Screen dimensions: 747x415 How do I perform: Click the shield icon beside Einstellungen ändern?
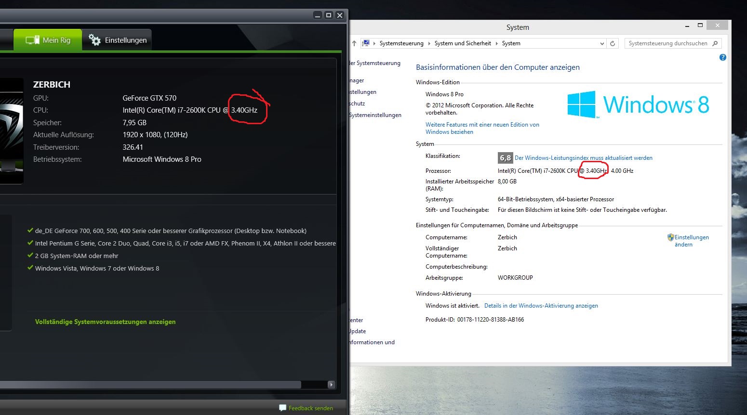tap(670, 237)
